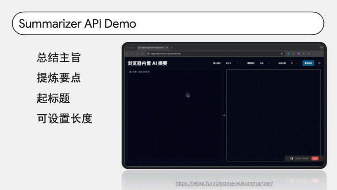The image size is (337, 190).
Task: Select the rejax.fun chrome-ai summarizer tab
Action: coord(152,47)
